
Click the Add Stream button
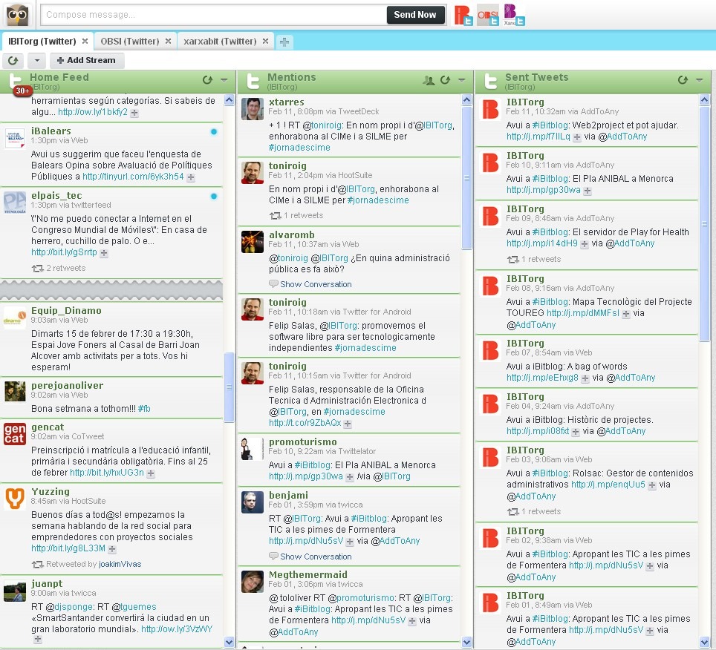[86, 60]
